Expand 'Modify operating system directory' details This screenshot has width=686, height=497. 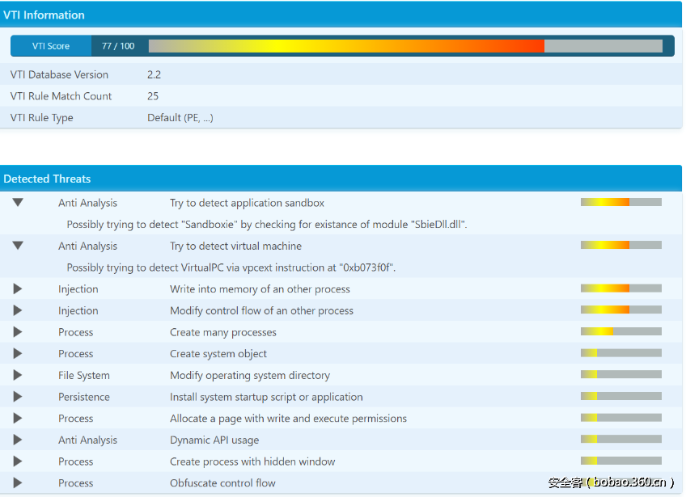(18, 376)
